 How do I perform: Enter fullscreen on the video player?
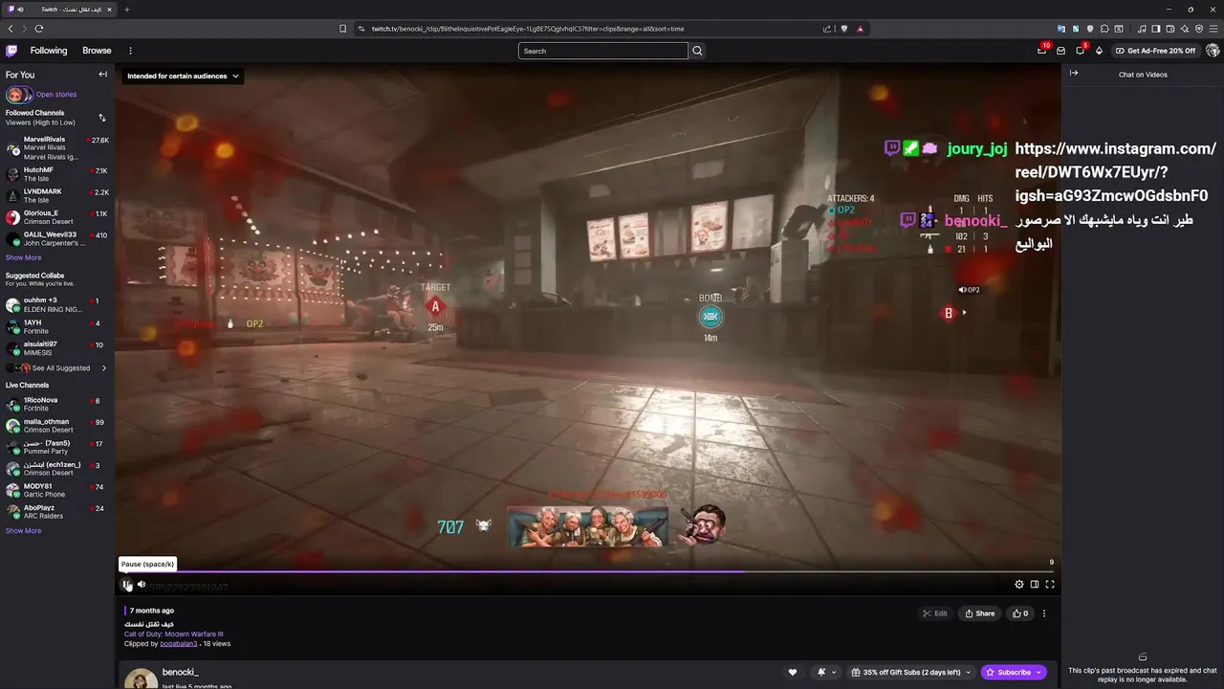tap(1050, 584)
